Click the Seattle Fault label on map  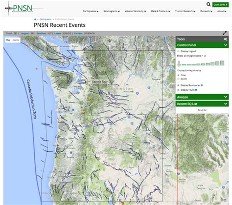pyautogui.click(x=100, y=82)
